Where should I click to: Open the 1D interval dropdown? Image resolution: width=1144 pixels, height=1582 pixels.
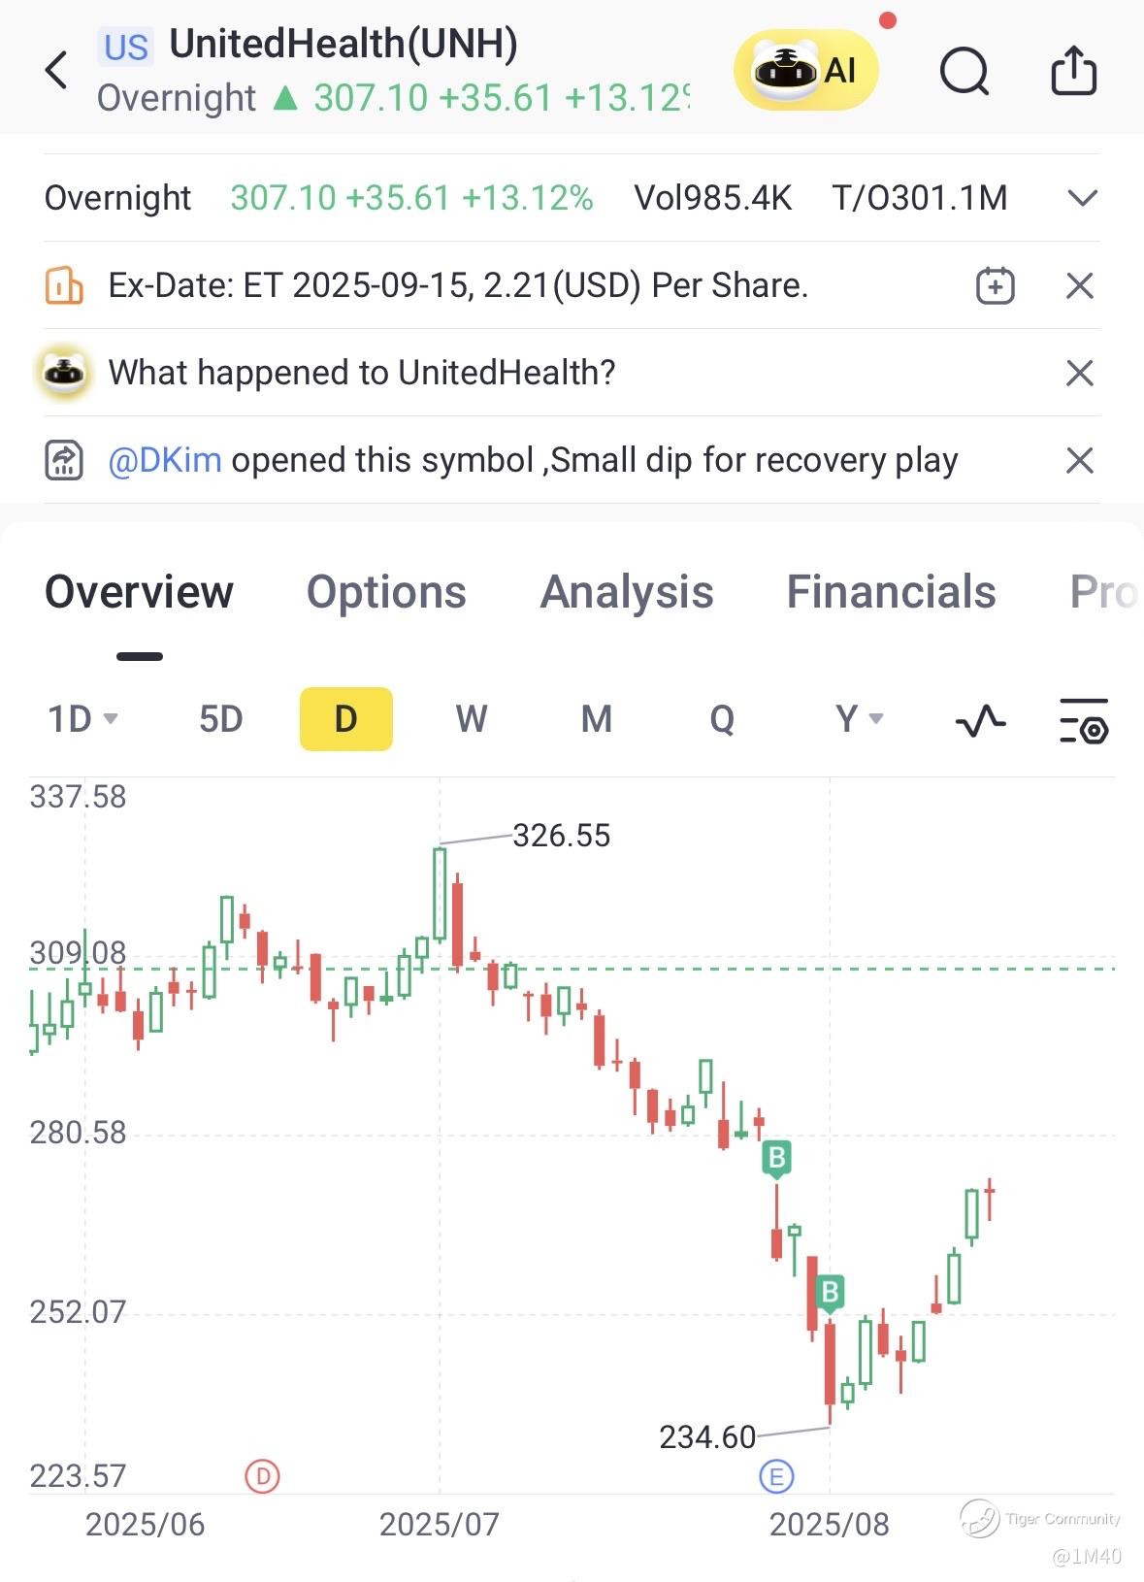coord(82,719)
